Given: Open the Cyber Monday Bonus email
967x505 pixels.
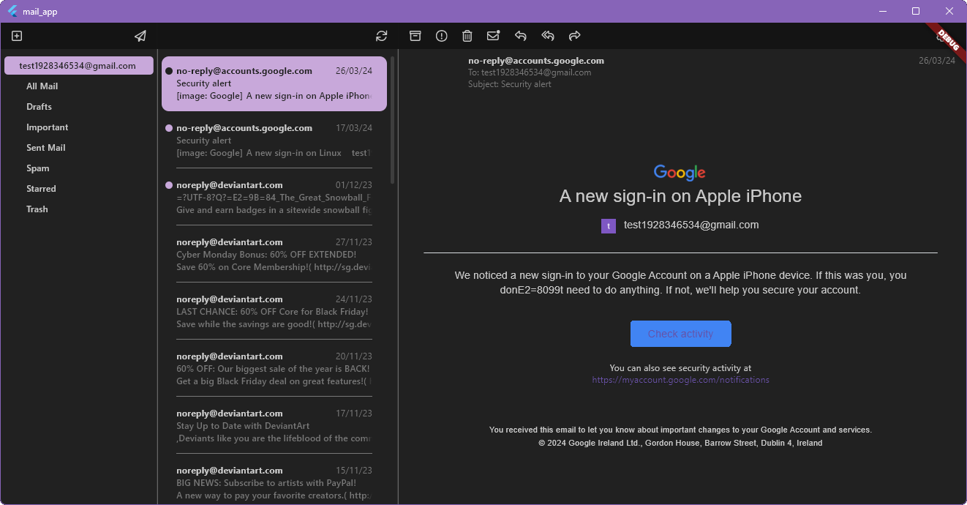Looking at the screenshot, I should 274,255.
